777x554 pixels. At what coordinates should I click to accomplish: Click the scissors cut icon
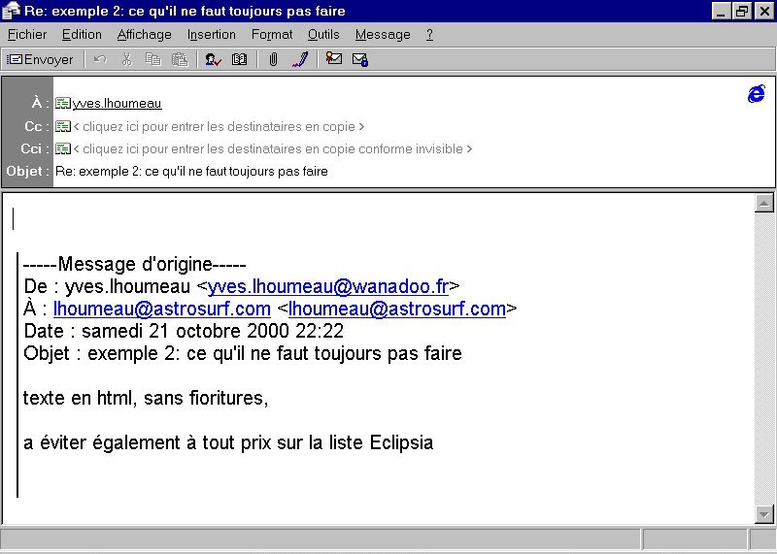pyautogui.click(x=127, y=59)
